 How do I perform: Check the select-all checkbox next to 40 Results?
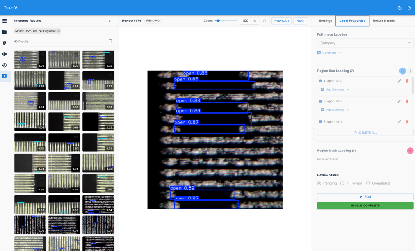110,41
